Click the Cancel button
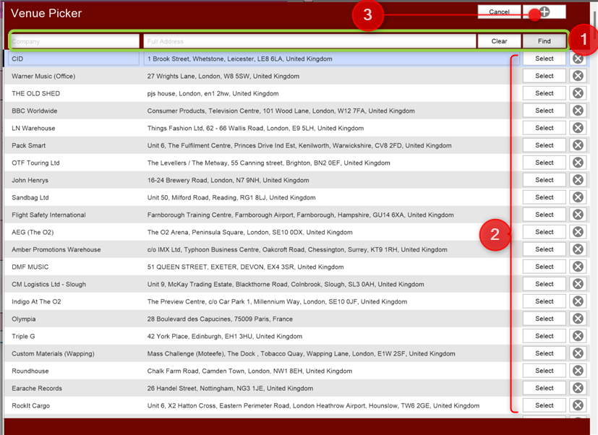The height and width of the screenshot is (435, 598). [499, 12]
